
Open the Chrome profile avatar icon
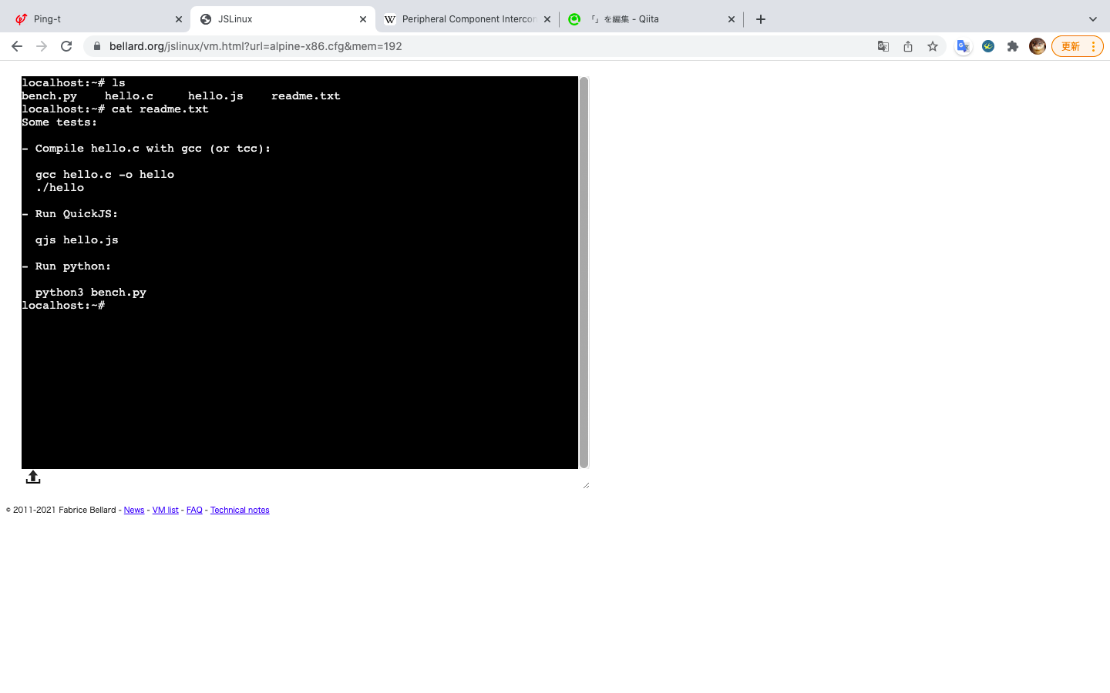(1038, 46)
